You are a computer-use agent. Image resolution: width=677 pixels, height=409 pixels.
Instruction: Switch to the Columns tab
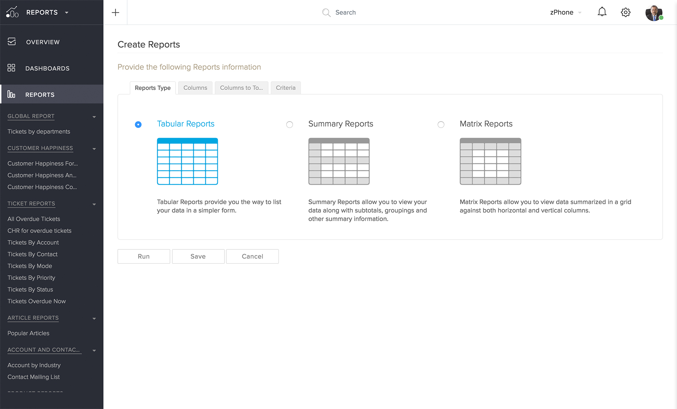195,88
